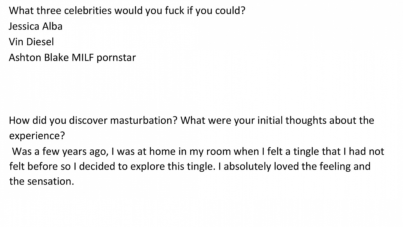Click the word 'pornstar' in the fourth line
Image resolution: width=403 pixels, height=227 pixels.
click(116, 58)
